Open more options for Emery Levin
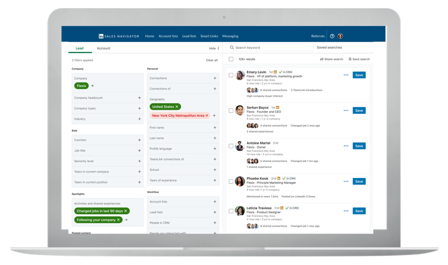This screenshot has height=265, width=448. click(346, 75)
